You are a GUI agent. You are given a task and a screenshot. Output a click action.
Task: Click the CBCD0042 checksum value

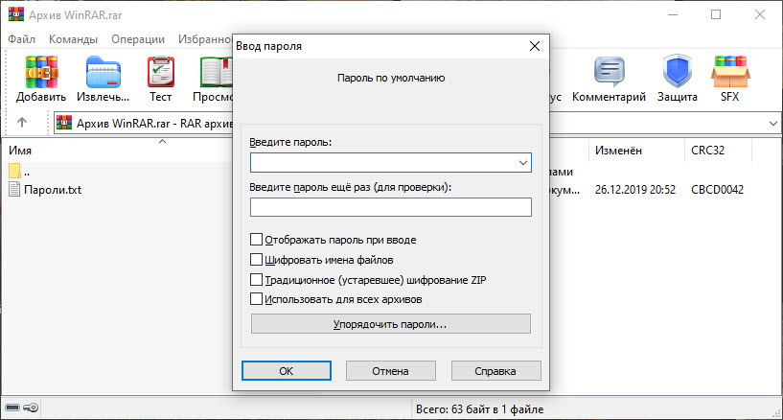tap(717, 190)
